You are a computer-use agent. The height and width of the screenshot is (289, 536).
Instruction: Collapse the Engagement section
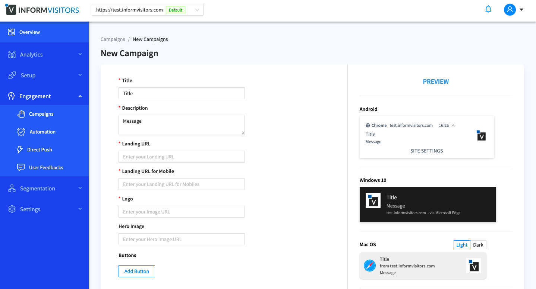[44, 96]
